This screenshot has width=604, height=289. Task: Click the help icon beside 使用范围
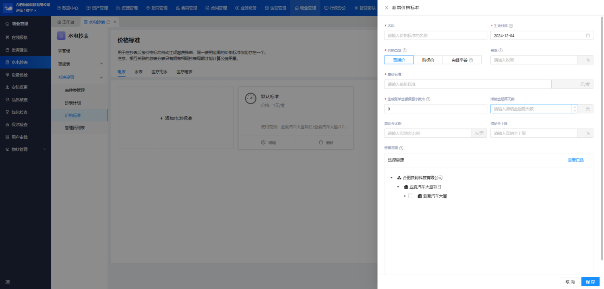tap(401, 148)
